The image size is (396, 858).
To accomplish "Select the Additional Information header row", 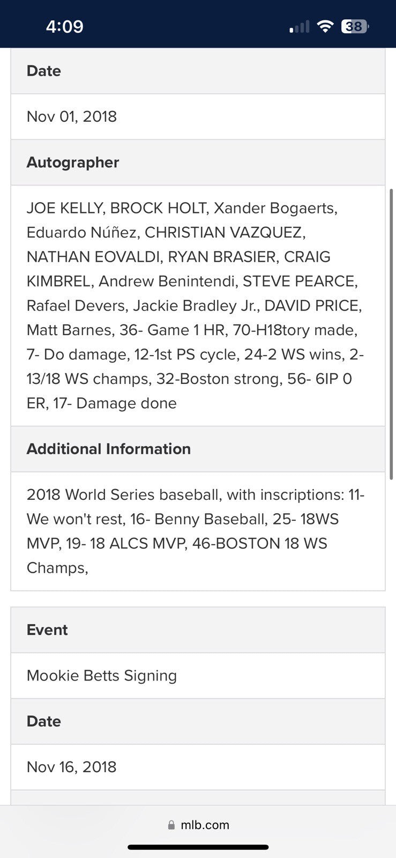I will (x=109, y=449).
